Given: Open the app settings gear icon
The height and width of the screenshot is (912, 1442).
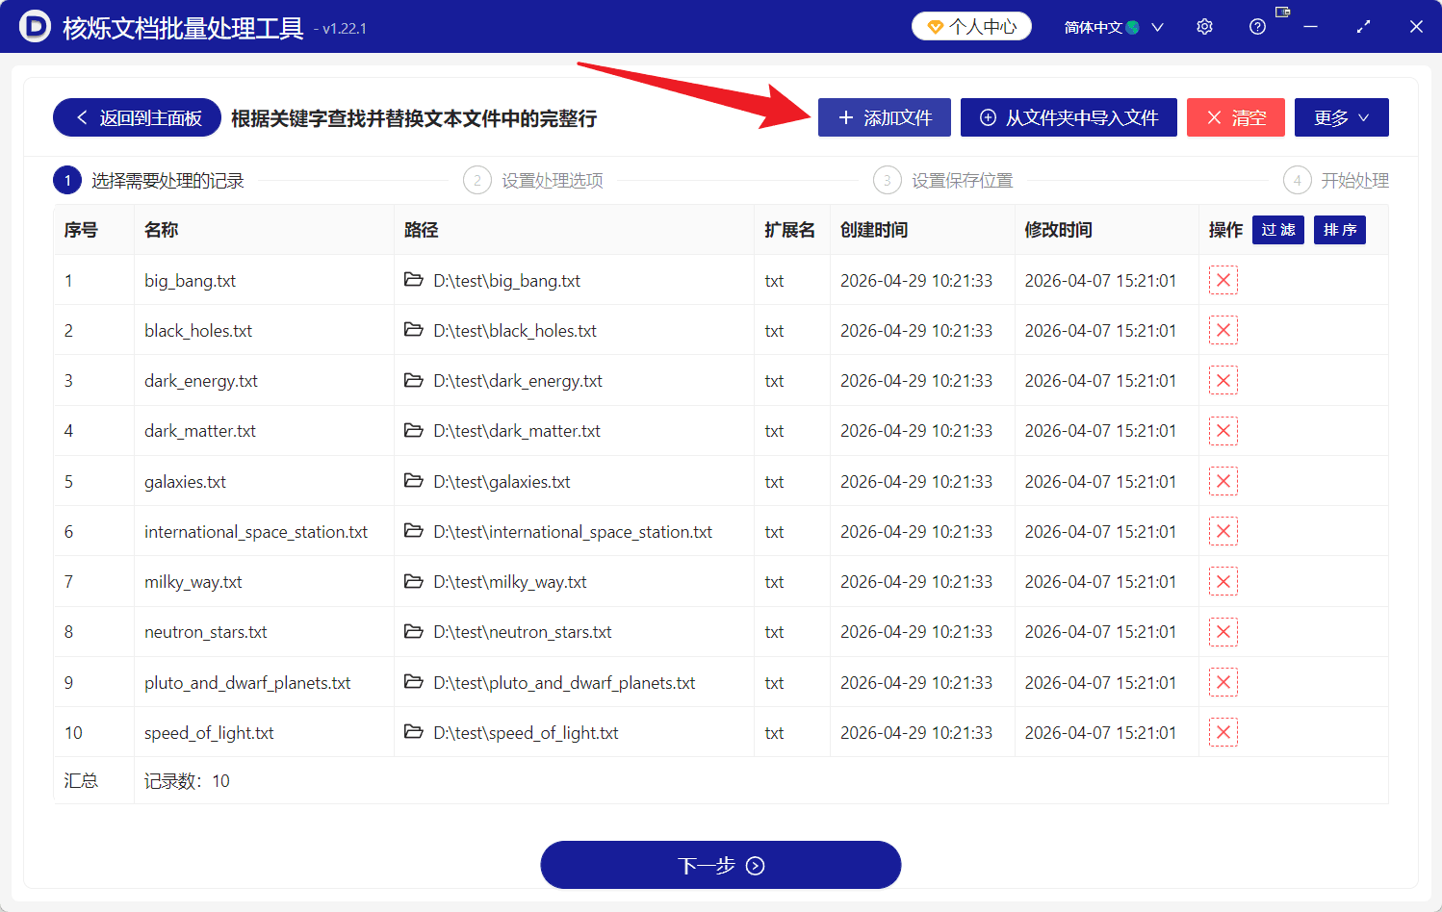Looking at the screenshot, I should [x=1204, y=26].
